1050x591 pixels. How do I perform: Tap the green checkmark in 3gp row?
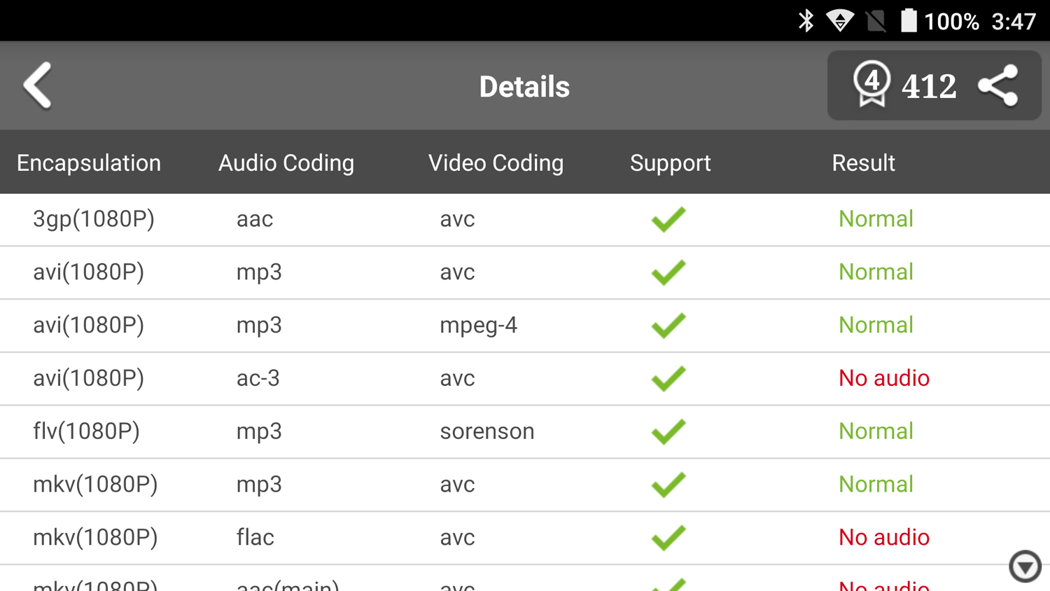click(668, 219)
